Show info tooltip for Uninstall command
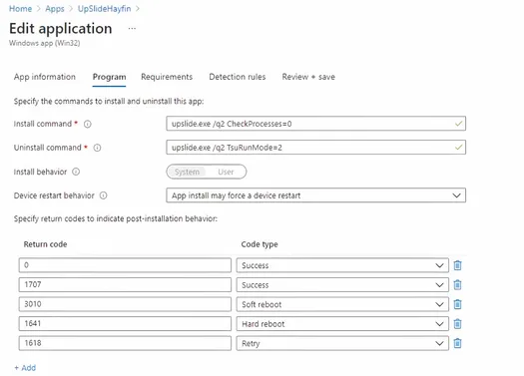This screenshot has height=376, width=524. [97, 148]
